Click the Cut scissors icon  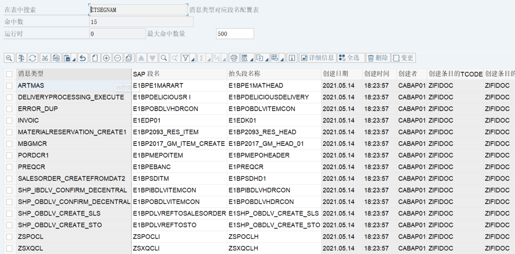[x=45, y=58]
